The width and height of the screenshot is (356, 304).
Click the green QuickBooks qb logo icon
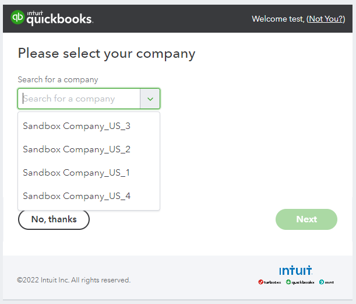(x=17, y=18)
